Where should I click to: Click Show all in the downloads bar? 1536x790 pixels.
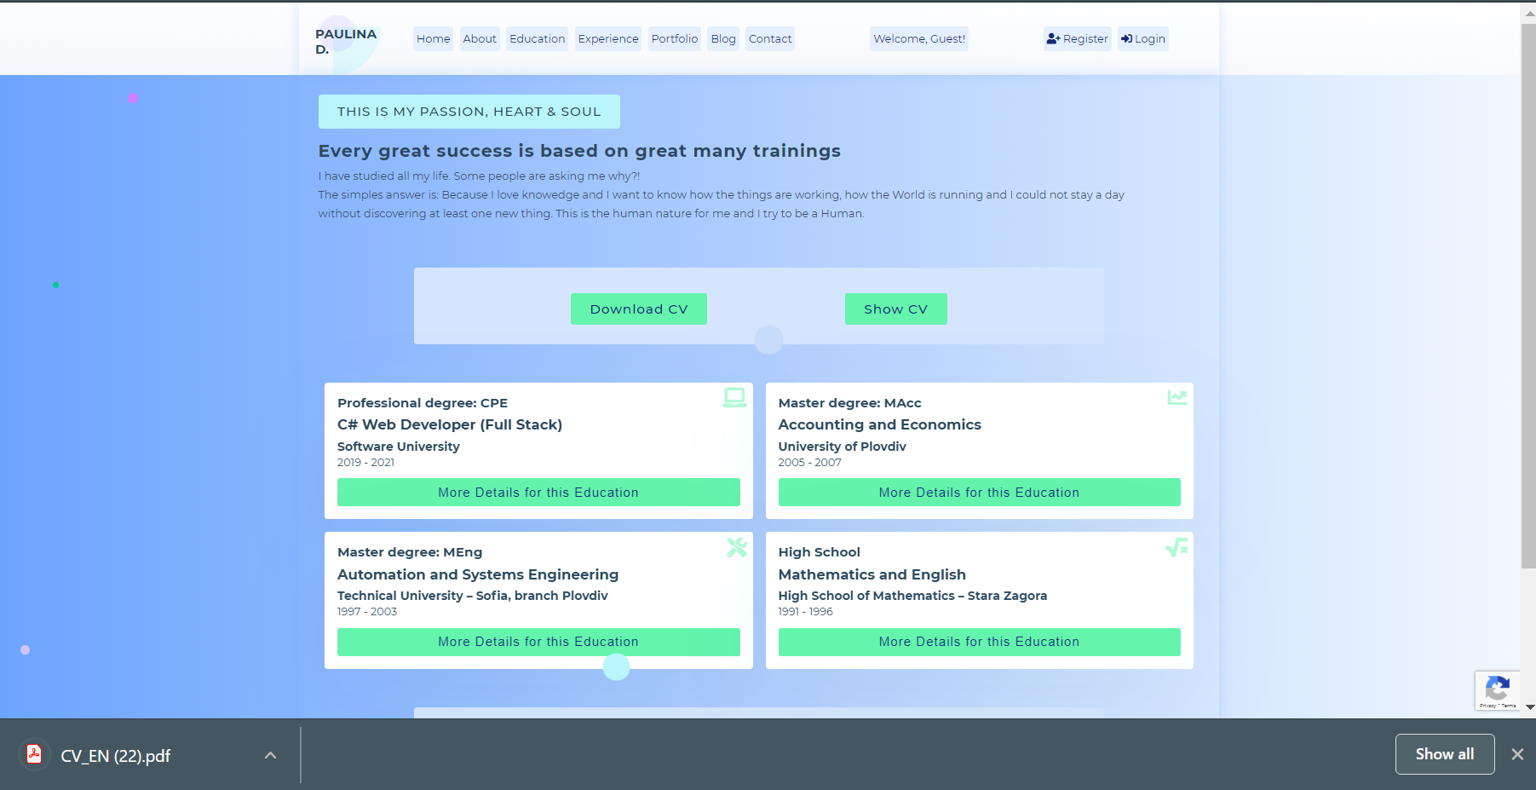[x=1444, y=753]
